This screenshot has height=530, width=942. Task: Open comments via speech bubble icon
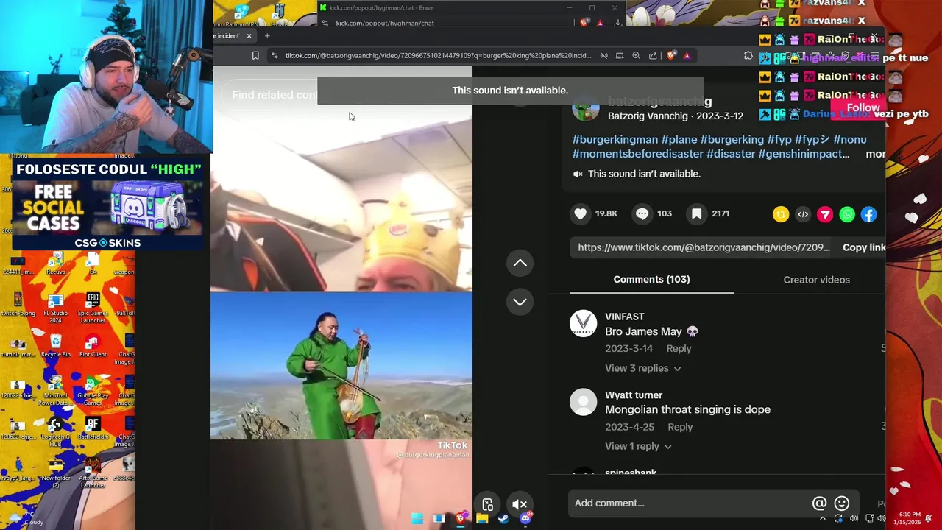(642, 213)
